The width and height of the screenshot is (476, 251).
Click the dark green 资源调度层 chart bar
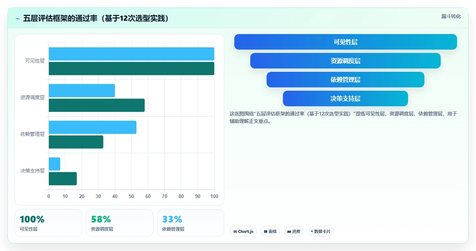pos(97,105)
